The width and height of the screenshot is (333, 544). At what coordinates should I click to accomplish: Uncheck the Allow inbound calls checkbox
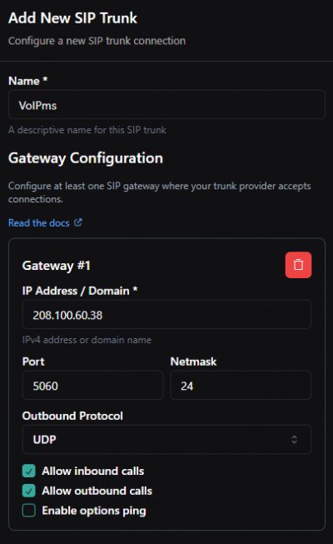pyautogui.click(x=29, y=471)
